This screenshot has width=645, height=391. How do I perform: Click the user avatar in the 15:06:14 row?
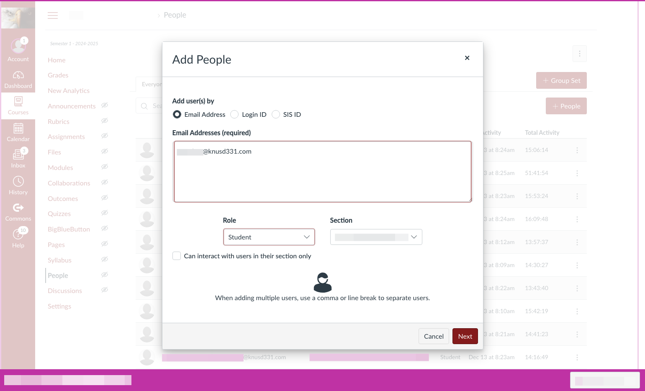coord(147,150)
